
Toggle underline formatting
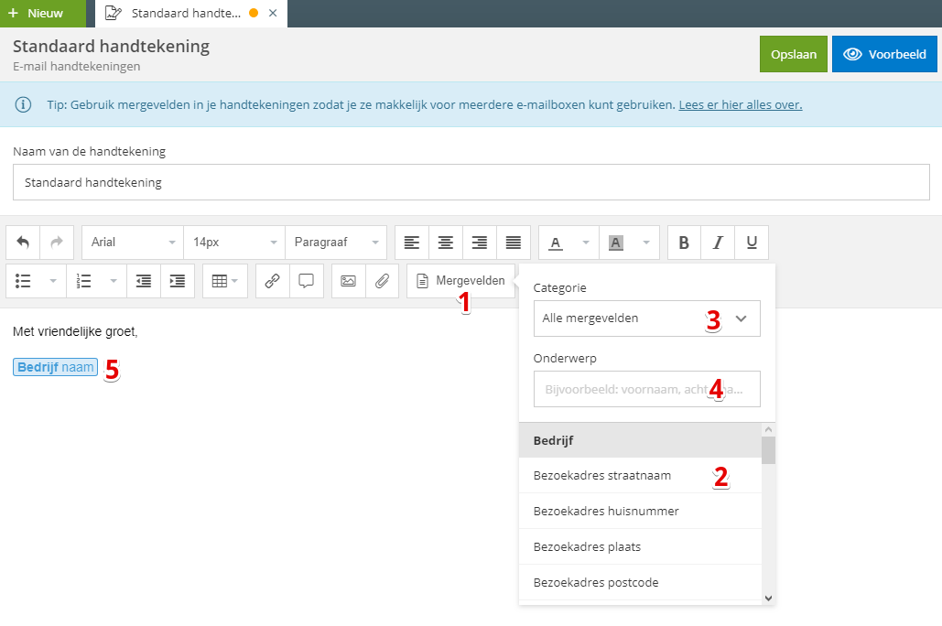point(752,243)
